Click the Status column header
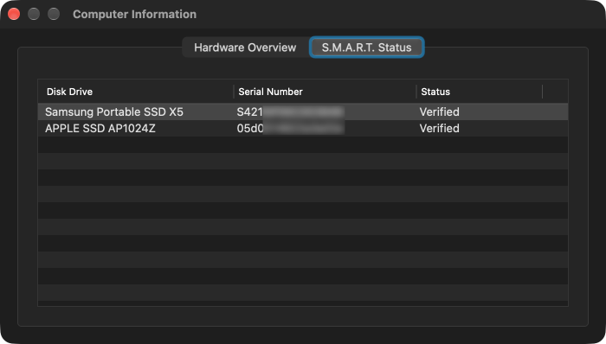Image resolution: width=606 pixels, height=344 pixels. pos(480,92)
